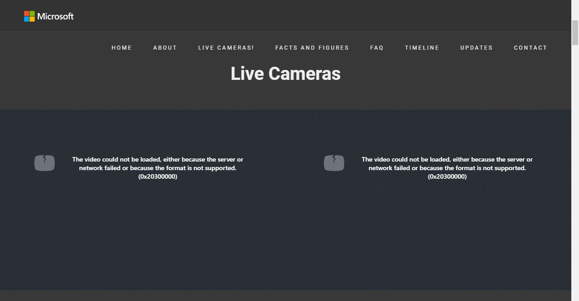Open the Timeline page

coord(422,47)
